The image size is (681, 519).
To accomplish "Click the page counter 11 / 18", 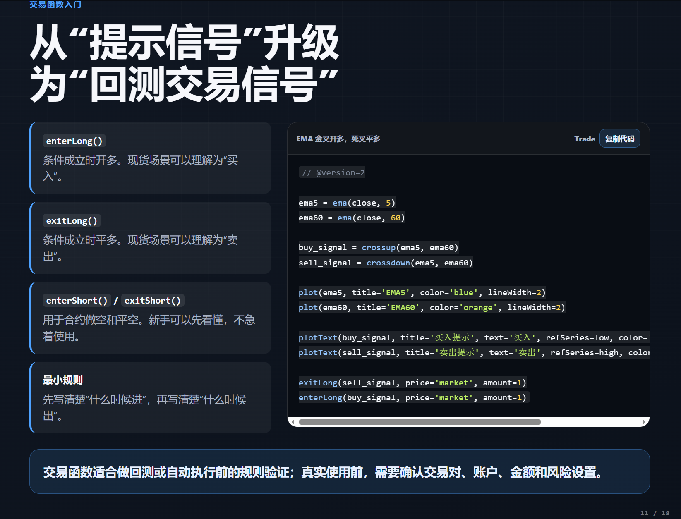I will coord(655,513).
